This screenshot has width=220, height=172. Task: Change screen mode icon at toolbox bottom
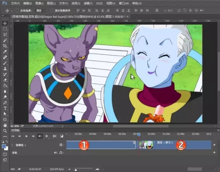click(x=5, y=160)
